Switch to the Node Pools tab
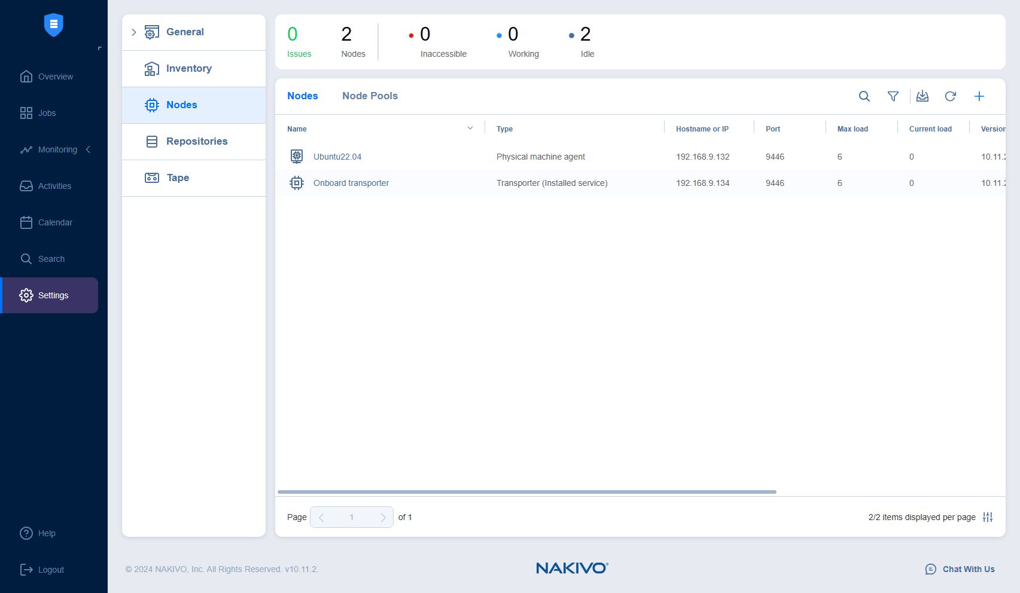 [x=370, y=96]
